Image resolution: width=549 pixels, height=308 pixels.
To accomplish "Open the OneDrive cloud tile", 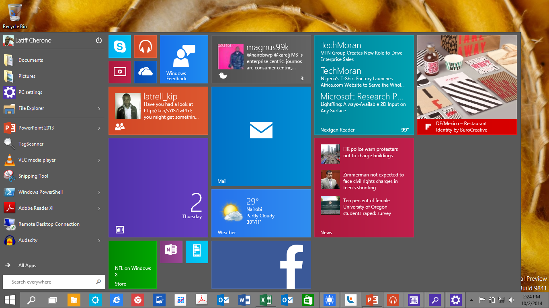I will coord(145,72).
